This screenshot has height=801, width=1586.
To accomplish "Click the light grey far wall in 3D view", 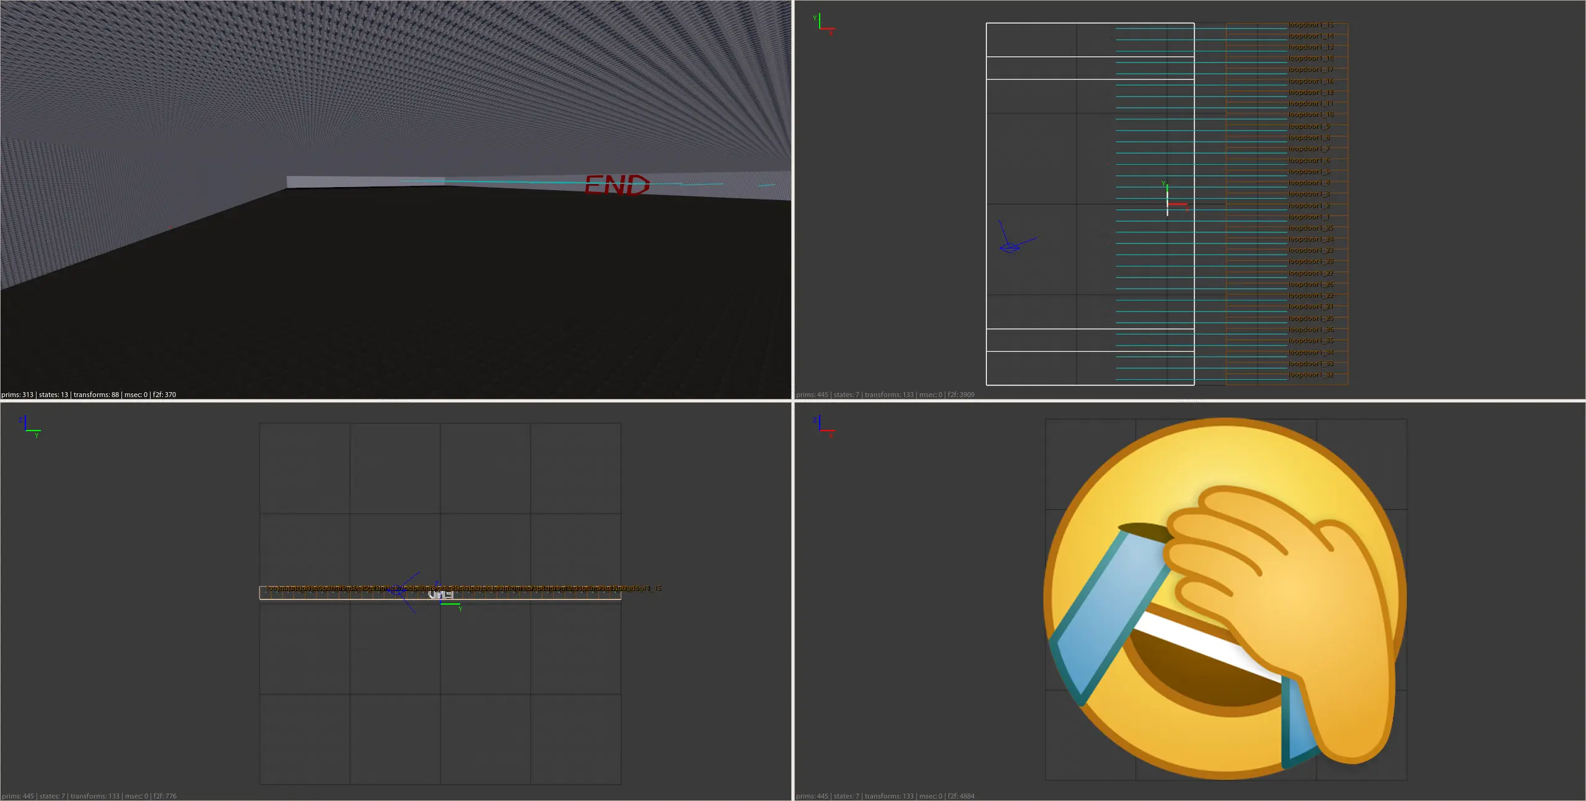I will coord(366,182).
